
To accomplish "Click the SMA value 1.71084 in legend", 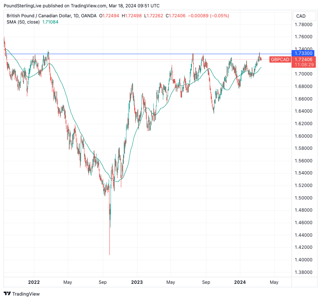I will tap(50, 22).
